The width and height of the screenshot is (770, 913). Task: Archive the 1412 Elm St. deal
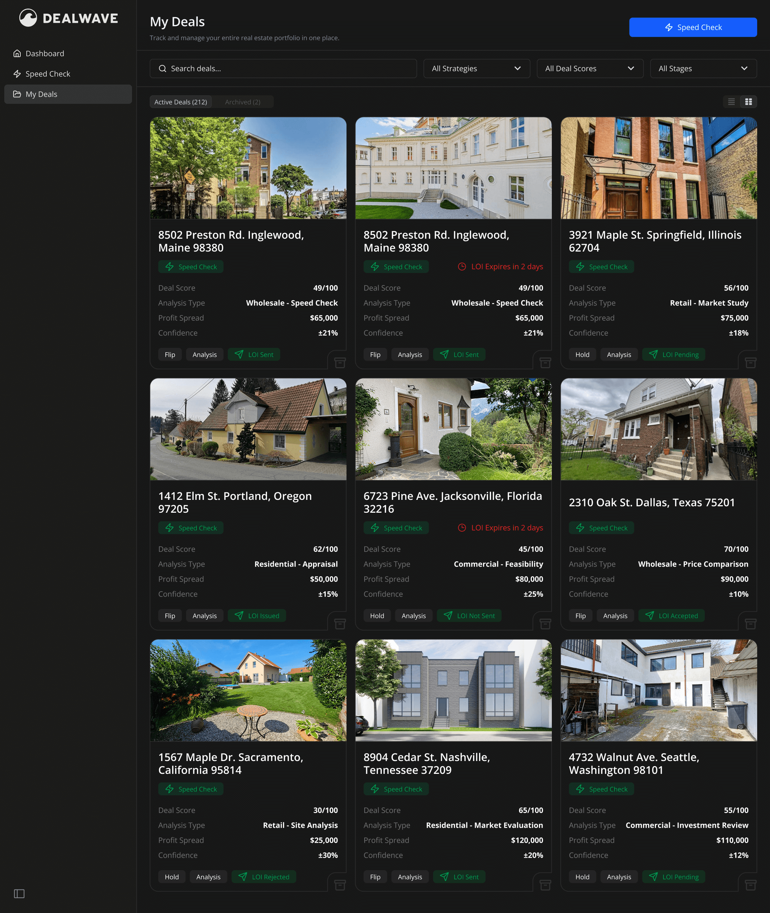click(x=340, y=624)
